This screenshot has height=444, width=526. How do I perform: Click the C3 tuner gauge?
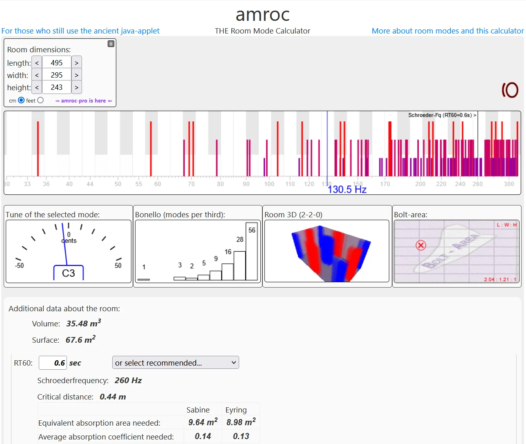69,251
